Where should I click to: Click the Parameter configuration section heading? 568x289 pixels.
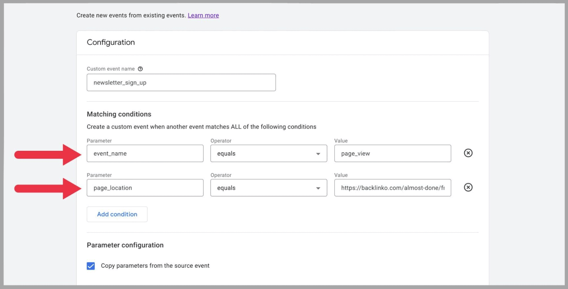tap(125, 245)
